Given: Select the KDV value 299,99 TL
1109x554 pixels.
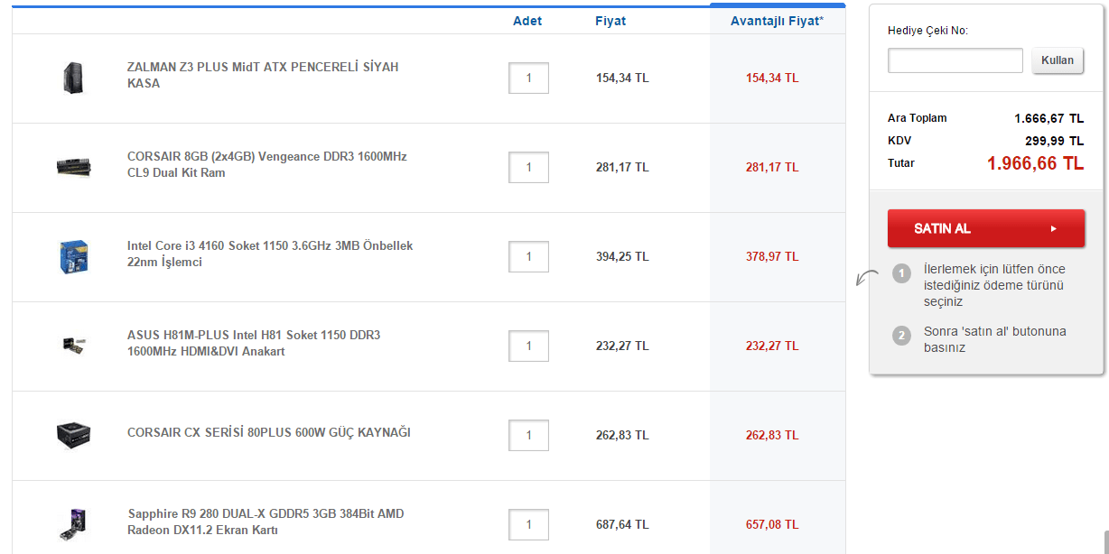Looking at the screenshot, I should point(1055,141).
